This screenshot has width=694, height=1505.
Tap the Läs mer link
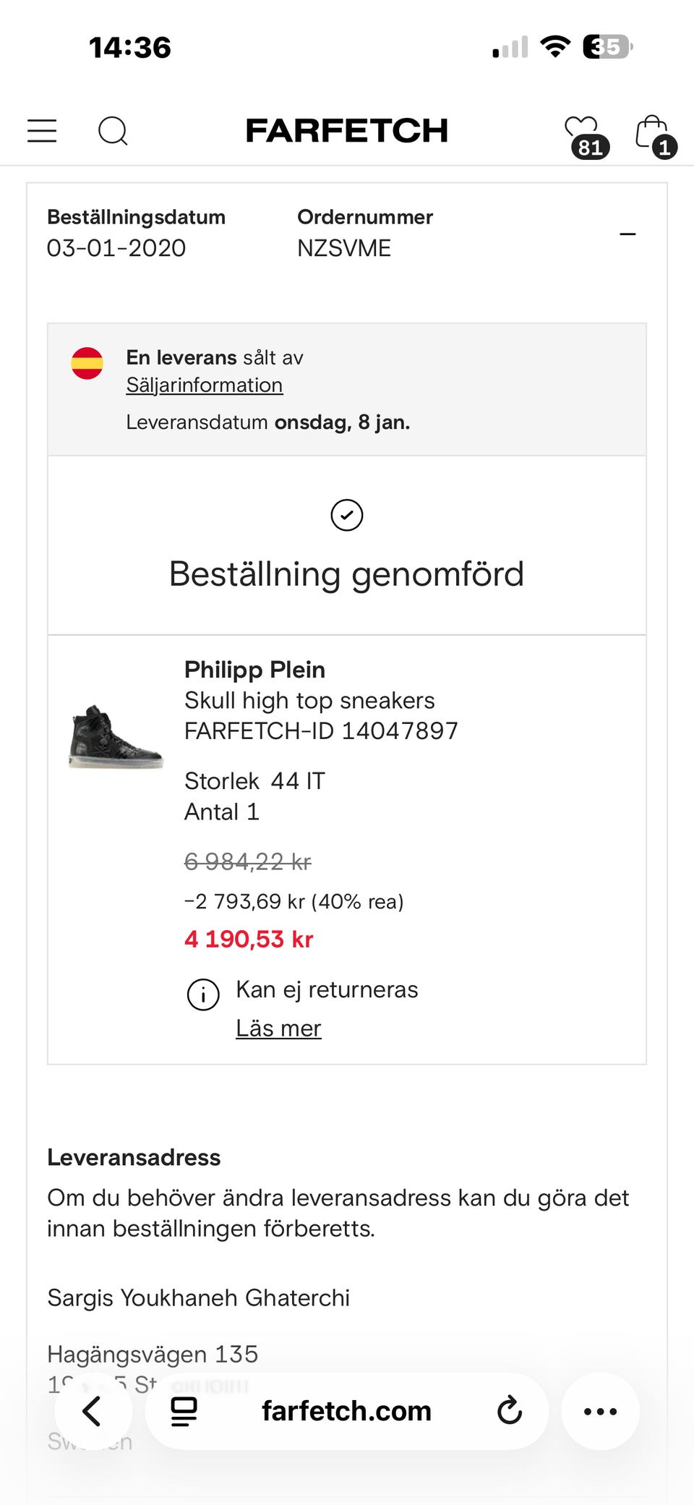(278, 1028)
